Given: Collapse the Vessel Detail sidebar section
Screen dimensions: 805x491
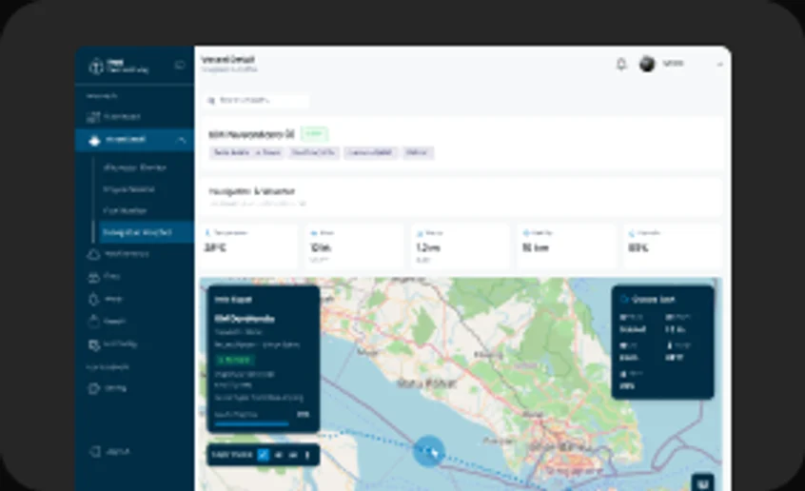Looking at the screenshot, I should (x=182, y=140).
